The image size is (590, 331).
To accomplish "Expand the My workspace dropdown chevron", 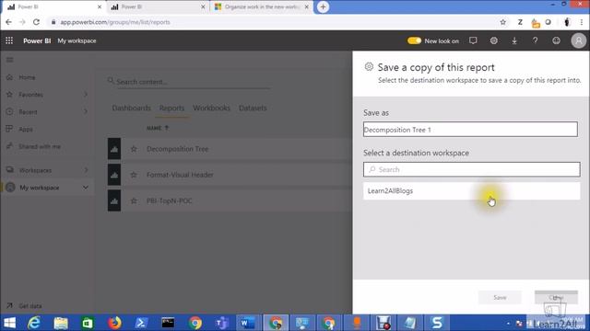I will click(86, 188).
